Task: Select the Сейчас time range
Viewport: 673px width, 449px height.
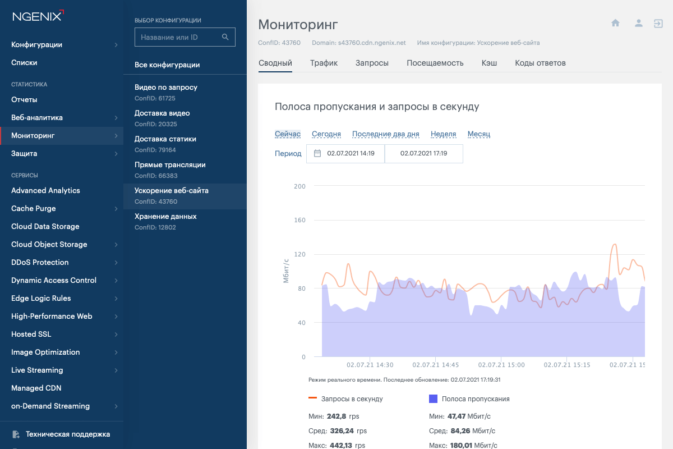Action: point(288,134)
